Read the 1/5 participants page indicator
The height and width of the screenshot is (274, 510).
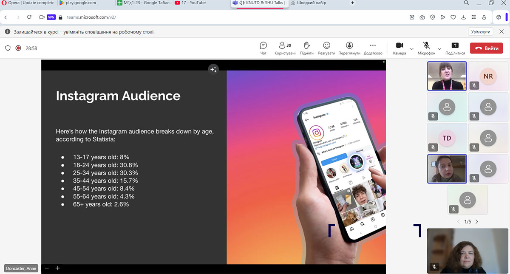467,222
